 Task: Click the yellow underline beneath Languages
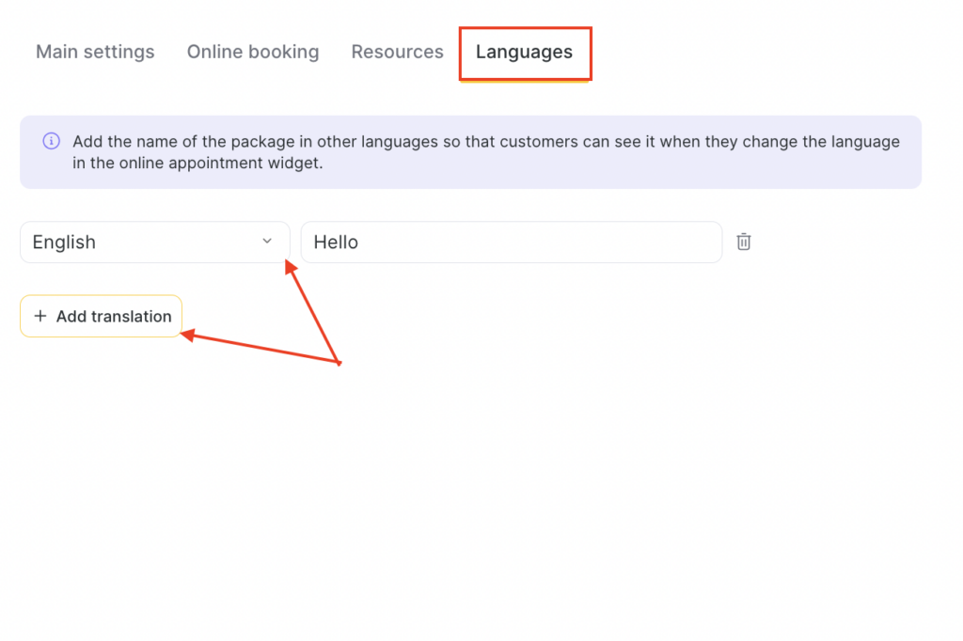click(524, 81)
